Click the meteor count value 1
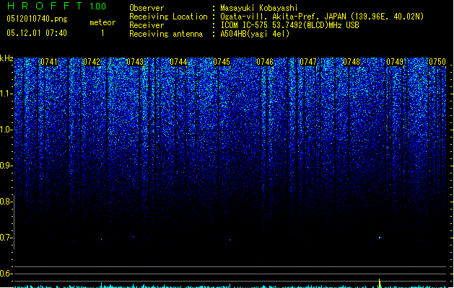Screen dimensions: 454x288 (x=102, y=33)
